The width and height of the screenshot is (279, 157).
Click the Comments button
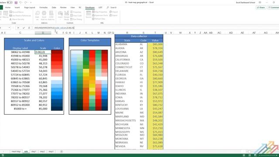273,7
